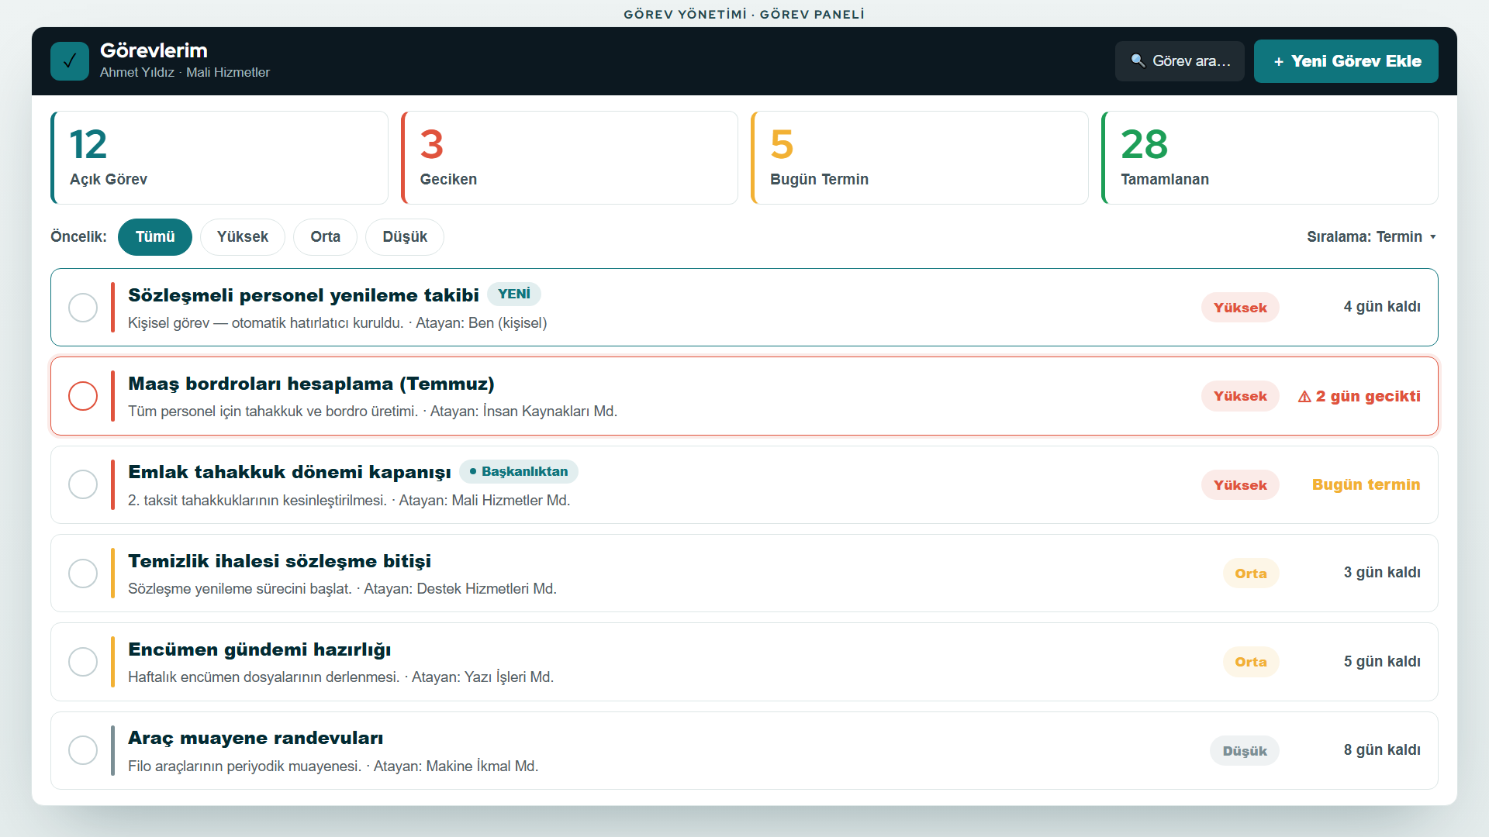Click the Bugün termin deadline label
1489x837 pixels.
(1366, 484)
